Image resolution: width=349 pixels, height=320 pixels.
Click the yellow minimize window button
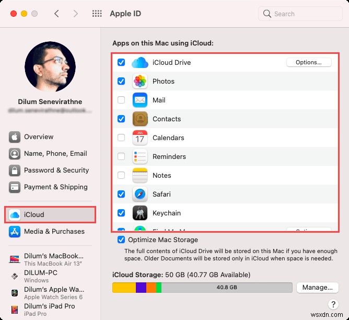click(24, 14)
